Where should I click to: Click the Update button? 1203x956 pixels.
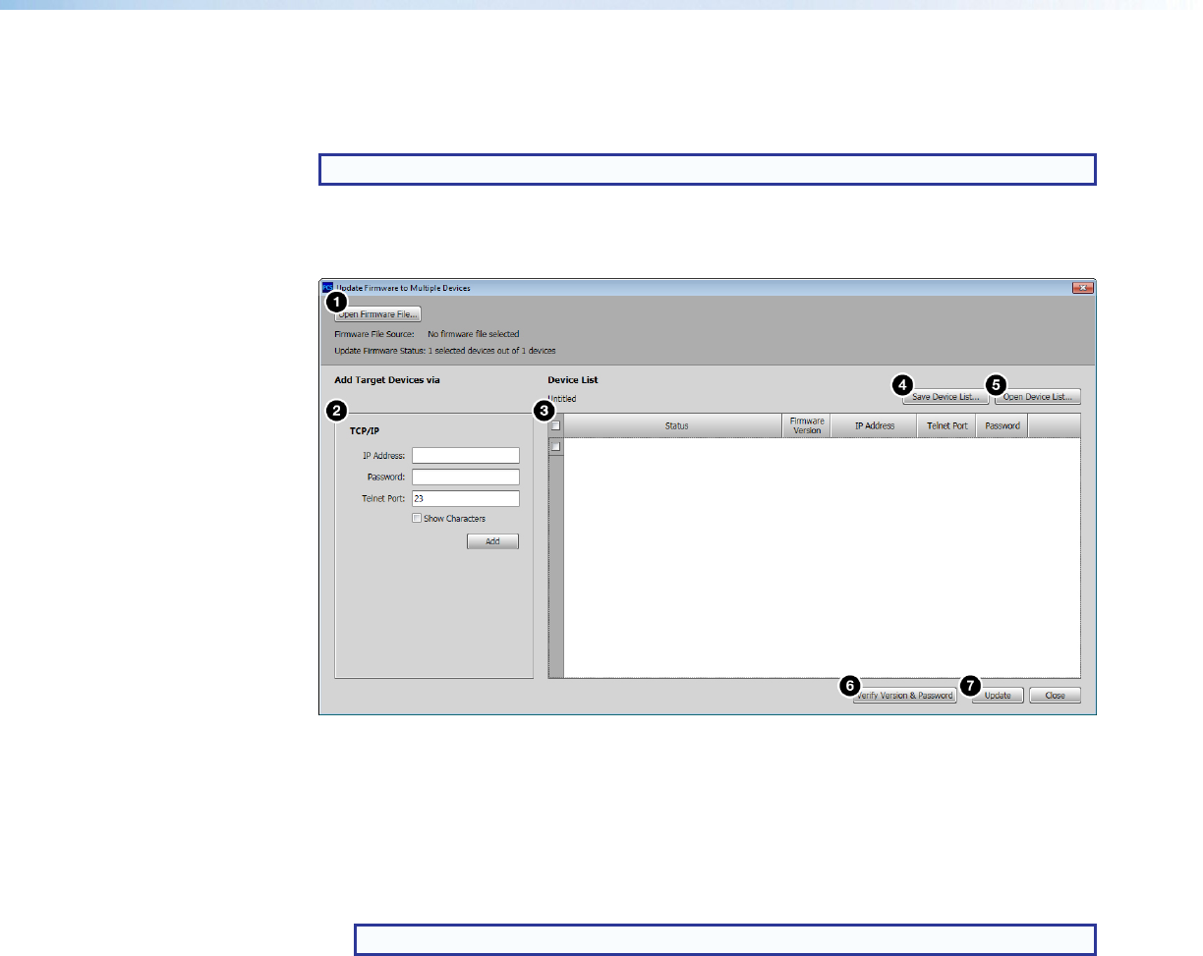pyautogui.click(x=999, y=695)
